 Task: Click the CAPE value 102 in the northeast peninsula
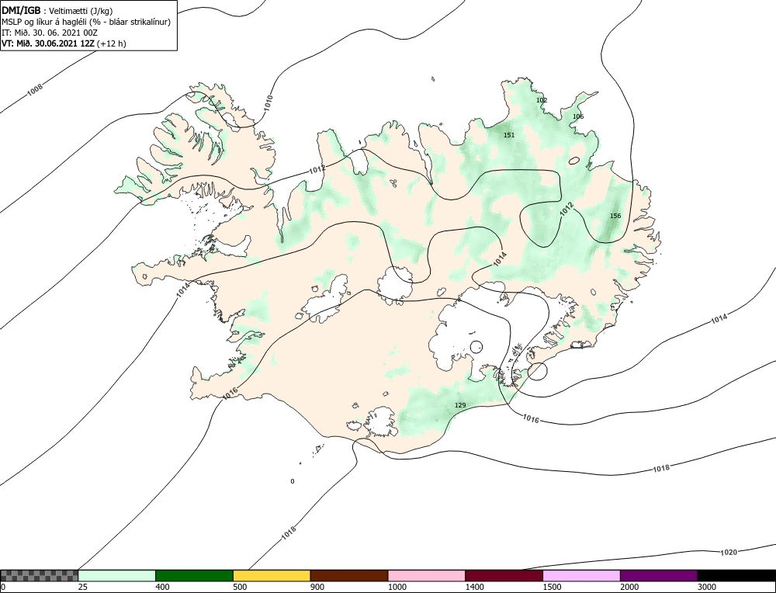pos(542,100)
